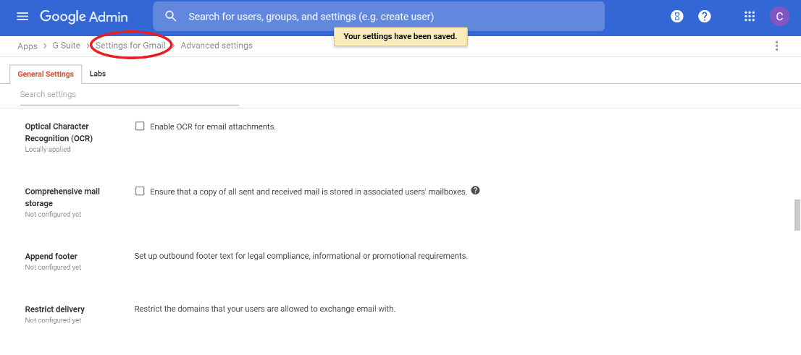This screenshot has height=355, width=801.
Task: Click the Restrict delivery setting title
Action: coord(54,309)
